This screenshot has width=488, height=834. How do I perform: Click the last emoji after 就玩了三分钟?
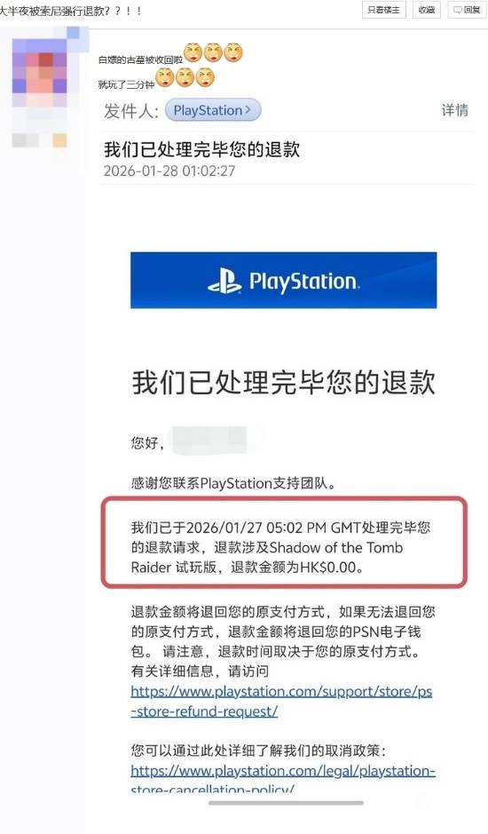[x=205, y=77]
